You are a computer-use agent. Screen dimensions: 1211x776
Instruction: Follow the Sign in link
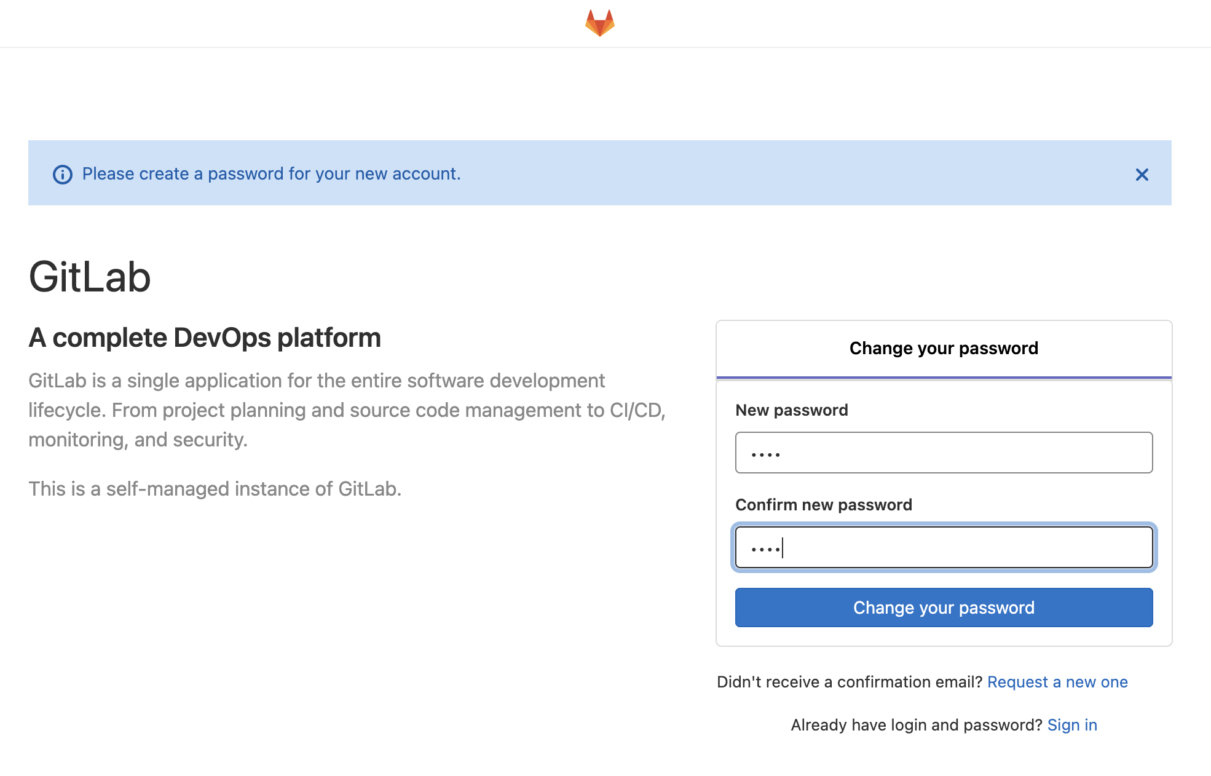click(1072, 725)
